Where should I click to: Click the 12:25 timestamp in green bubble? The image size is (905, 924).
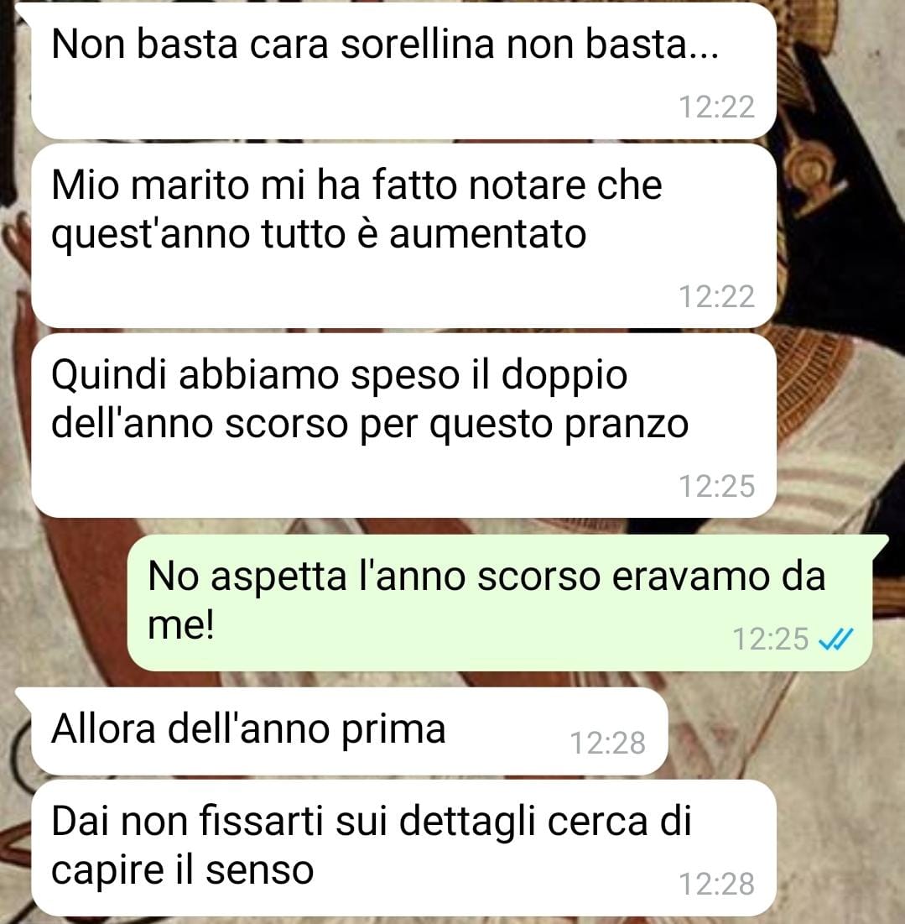tap(770, 639)
